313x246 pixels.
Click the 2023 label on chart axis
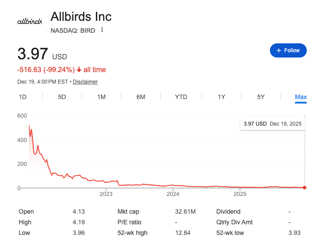106,194
